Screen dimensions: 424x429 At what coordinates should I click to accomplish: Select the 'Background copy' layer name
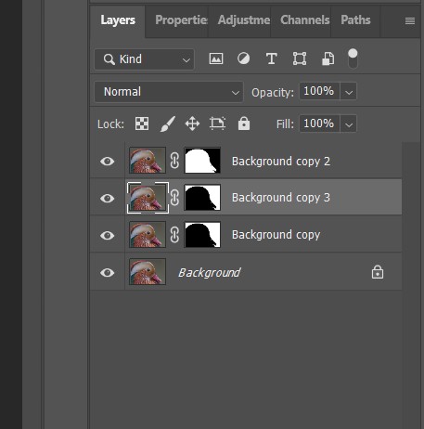tap(276, 235)
